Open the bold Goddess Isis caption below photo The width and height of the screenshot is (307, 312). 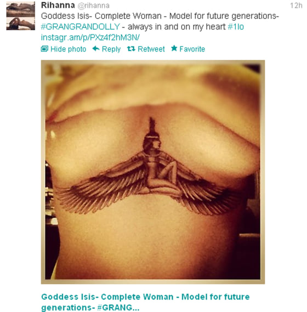(x=145, y=302)
